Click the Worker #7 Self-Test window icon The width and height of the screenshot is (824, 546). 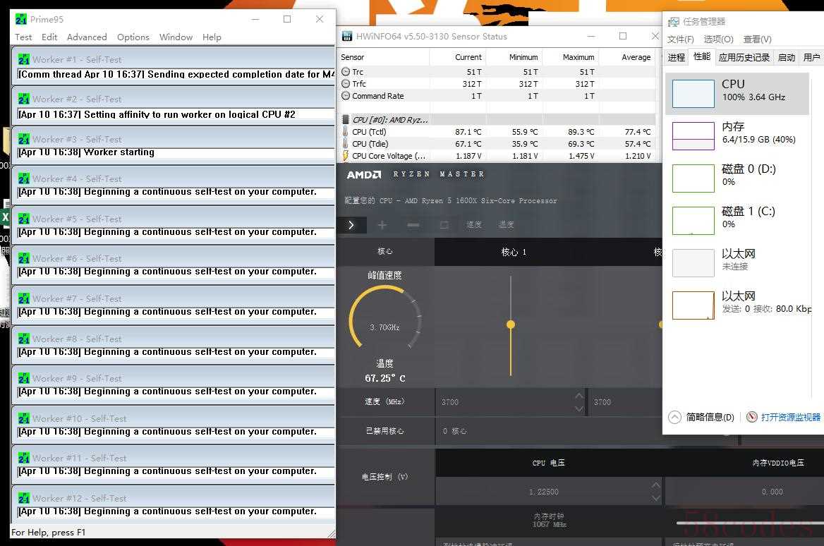[24, 298]
